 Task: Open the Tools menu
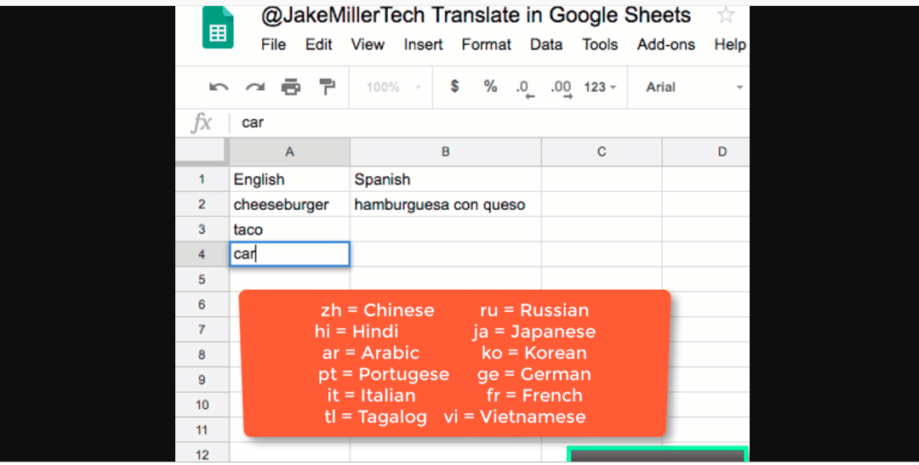[x=600, y=44]
